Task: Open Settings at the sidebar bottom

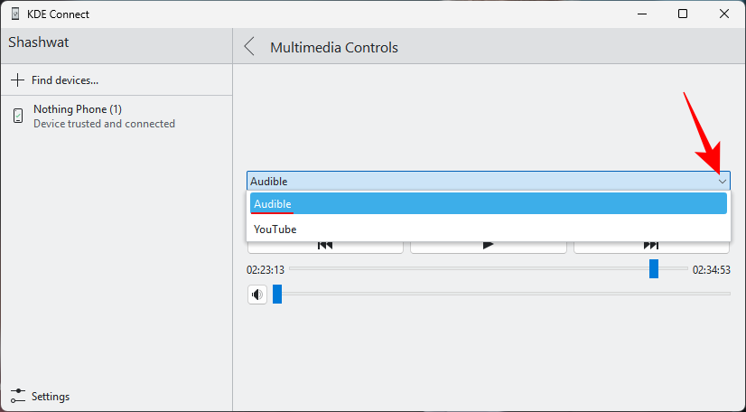Action: click(50, 396)
